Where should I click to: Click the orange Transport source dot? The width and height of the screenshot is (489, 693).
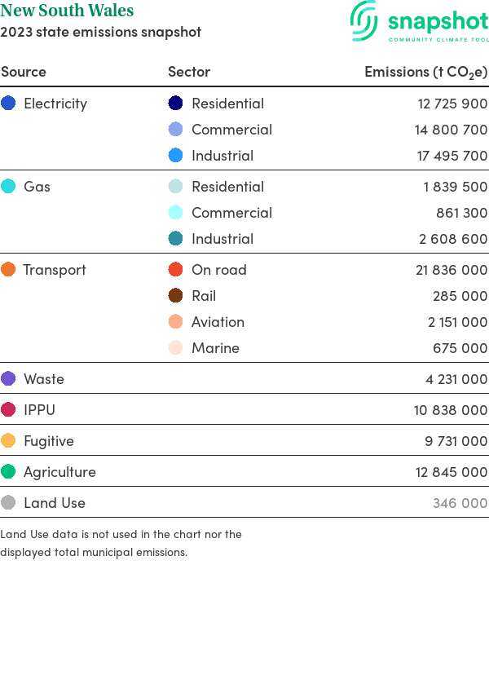coord(8,270)
